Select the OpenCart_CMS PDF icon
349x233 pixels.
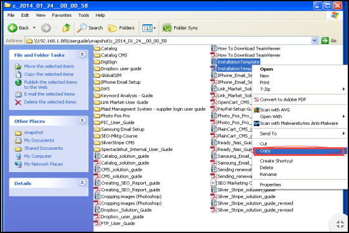coord(213,103)
